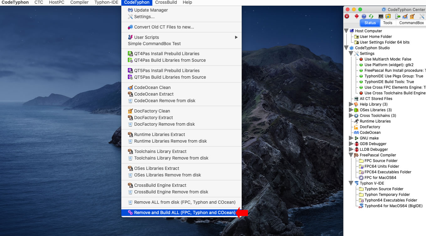Click the GDB Debugger bug icon
The image size is (426, 236).
(x=356, y=144)
